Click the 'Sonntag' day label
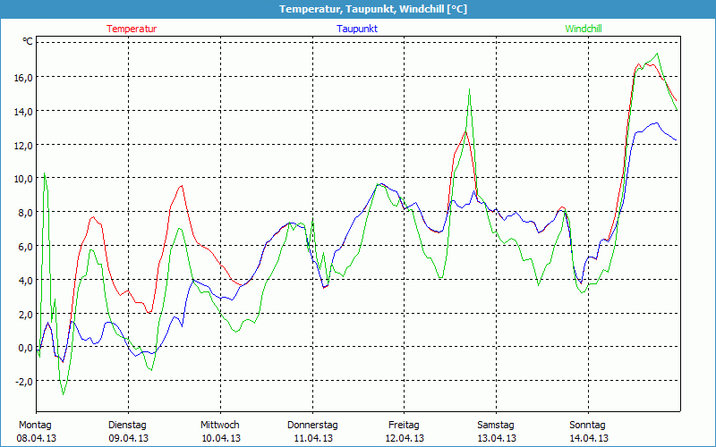 coord(588,426)
